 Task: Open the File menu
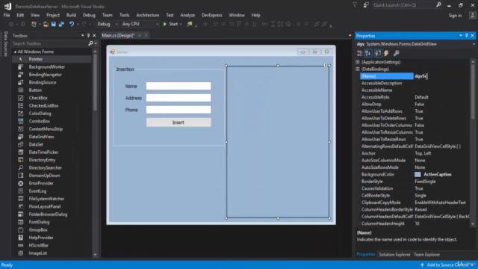tap(7, 15)
